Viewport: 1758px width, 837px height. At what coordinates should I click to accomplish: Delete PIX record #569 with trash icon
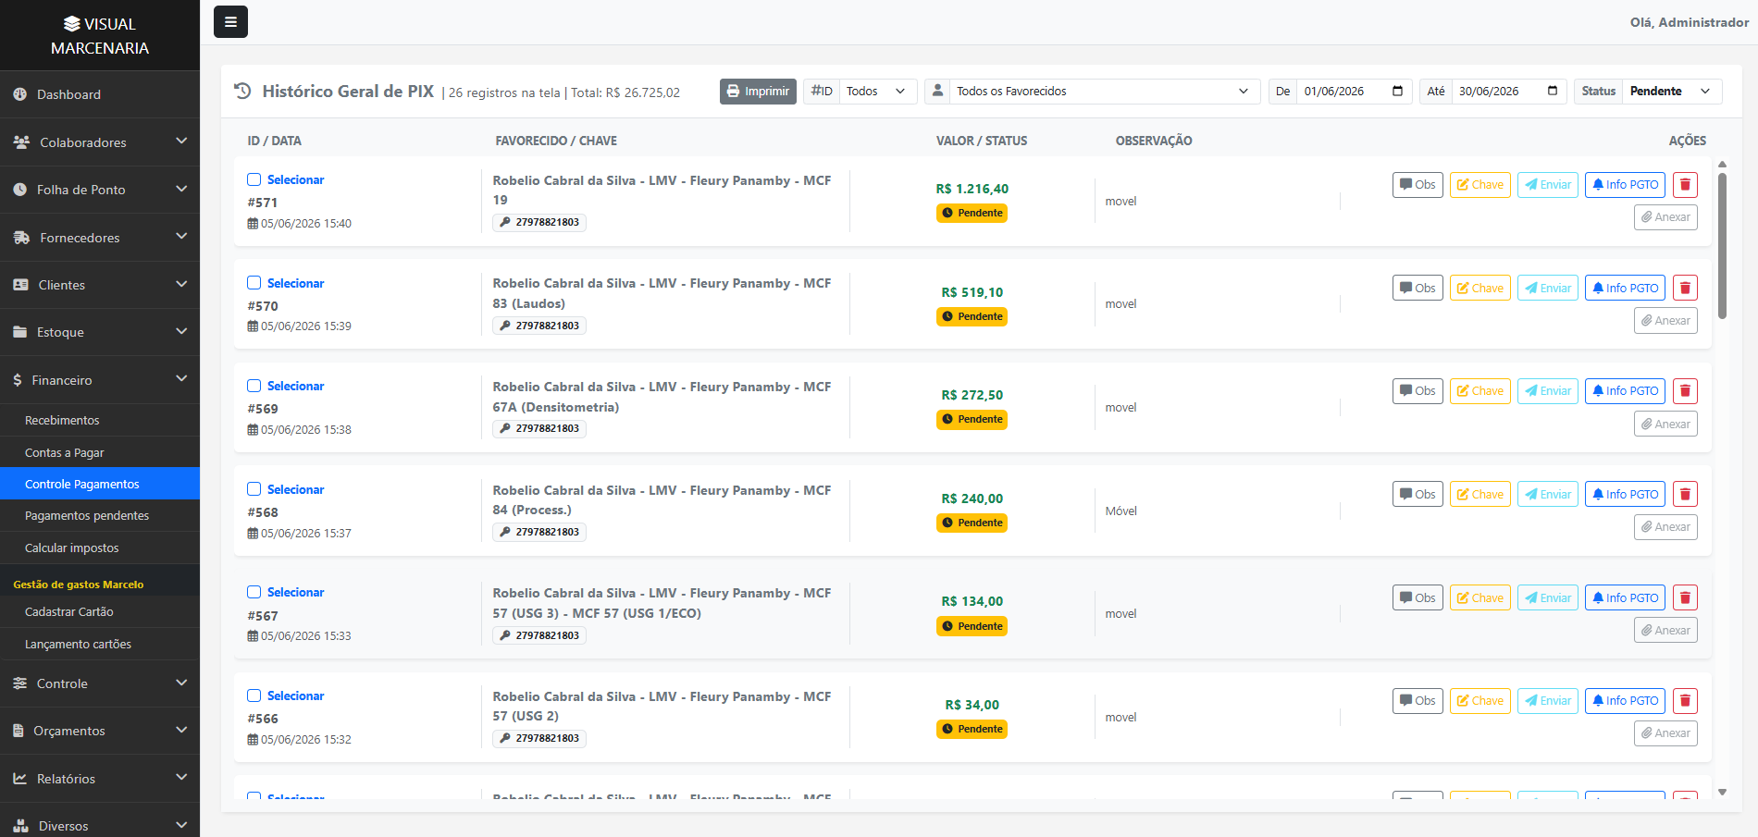pos(1685,391)
